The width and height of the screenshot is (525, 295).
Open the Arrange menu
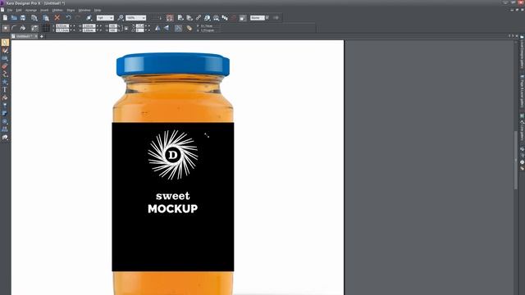[x=31, y=11]
